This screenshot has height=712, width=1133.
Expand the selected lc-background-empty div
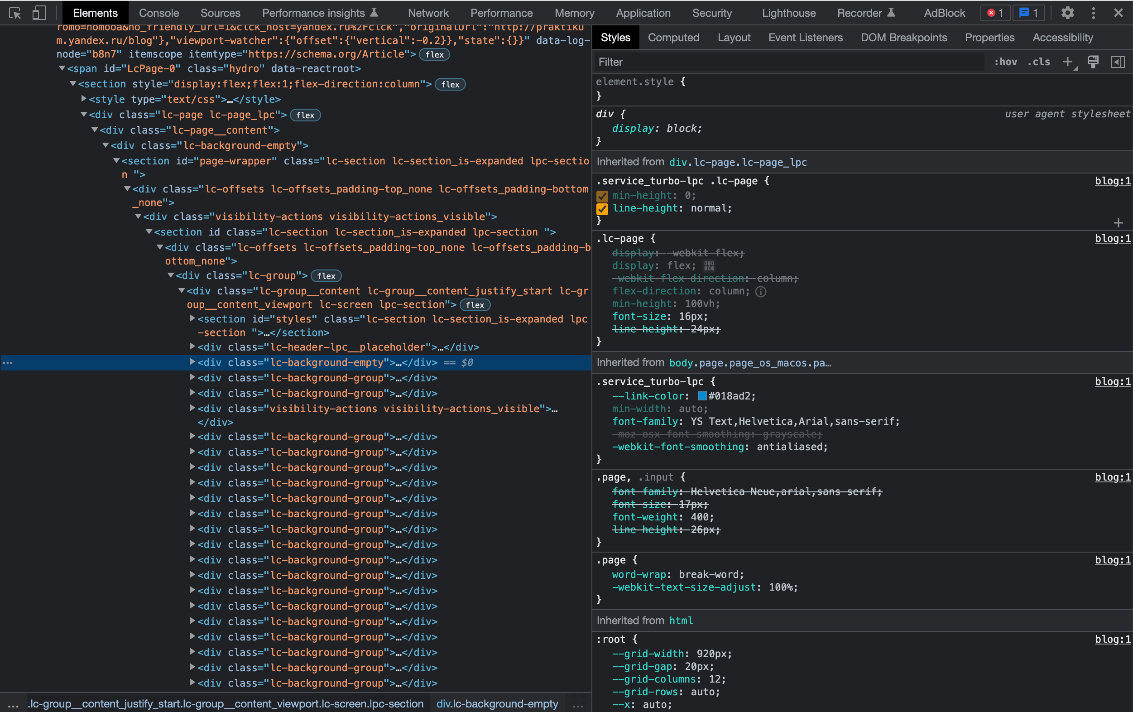tap(192, 362)
